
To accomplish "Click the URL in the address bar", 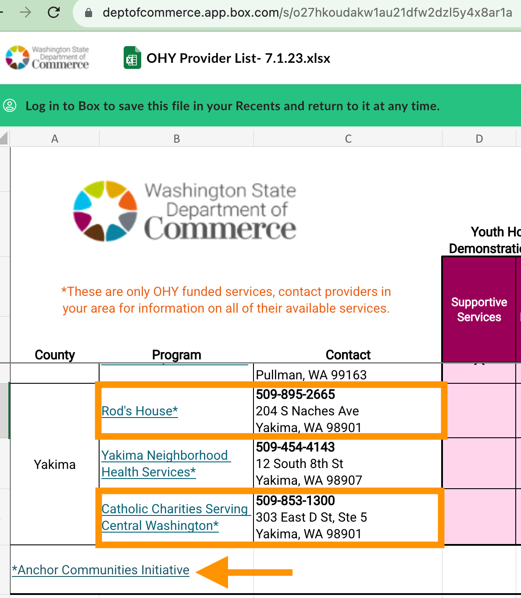I will click(307, 13).
